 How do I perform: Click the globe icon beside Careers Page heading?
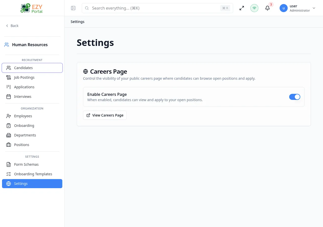coord(86,72)
